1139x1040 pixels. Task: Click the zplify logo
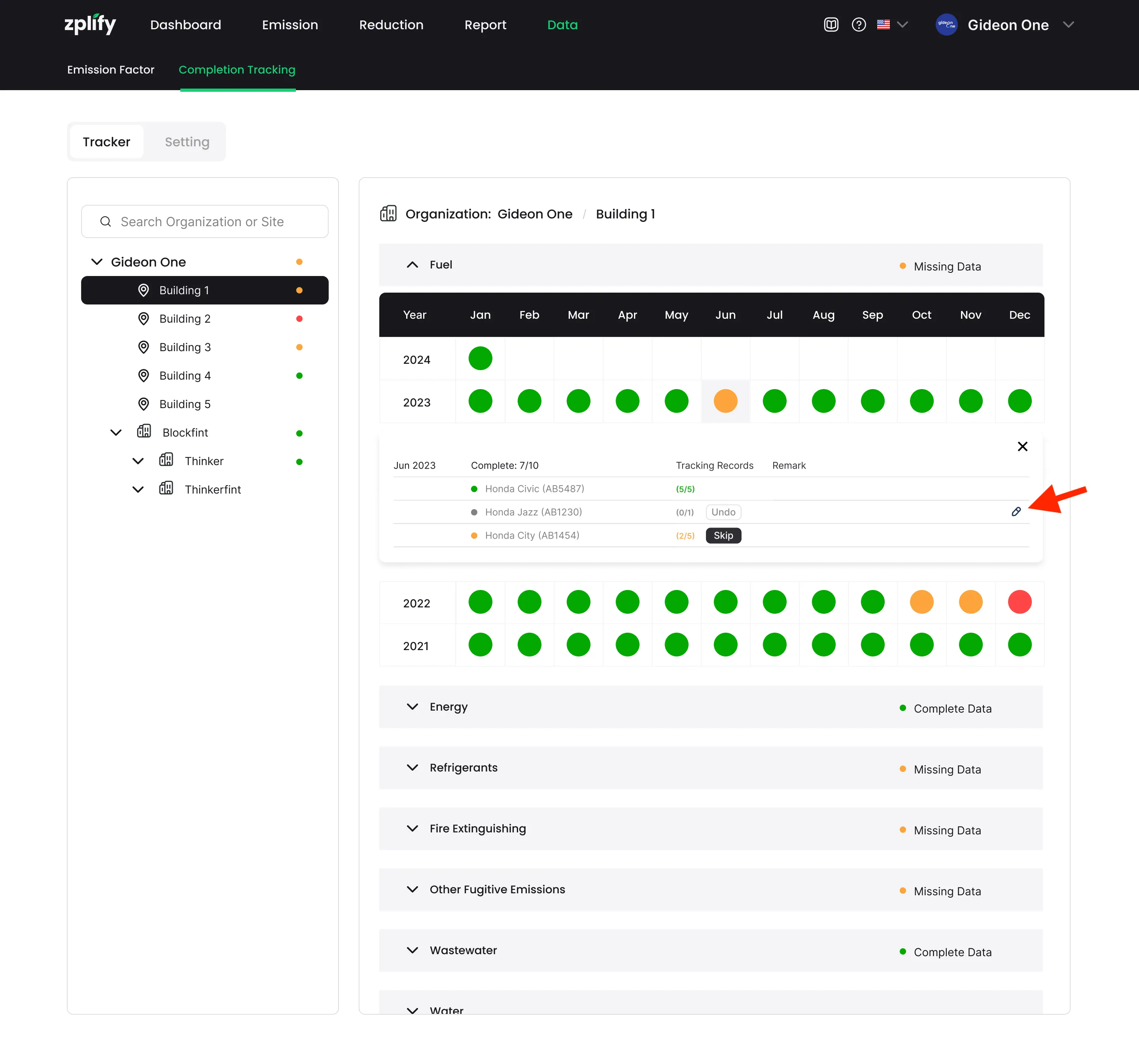pos(90,24)
